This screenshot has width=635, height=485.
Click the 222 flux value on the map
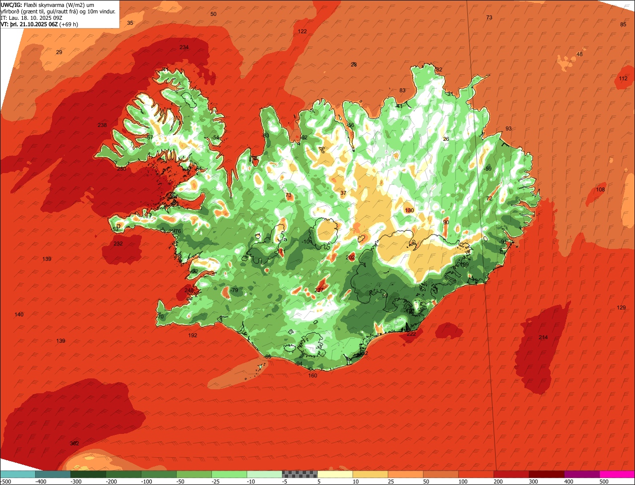[411, 334]
